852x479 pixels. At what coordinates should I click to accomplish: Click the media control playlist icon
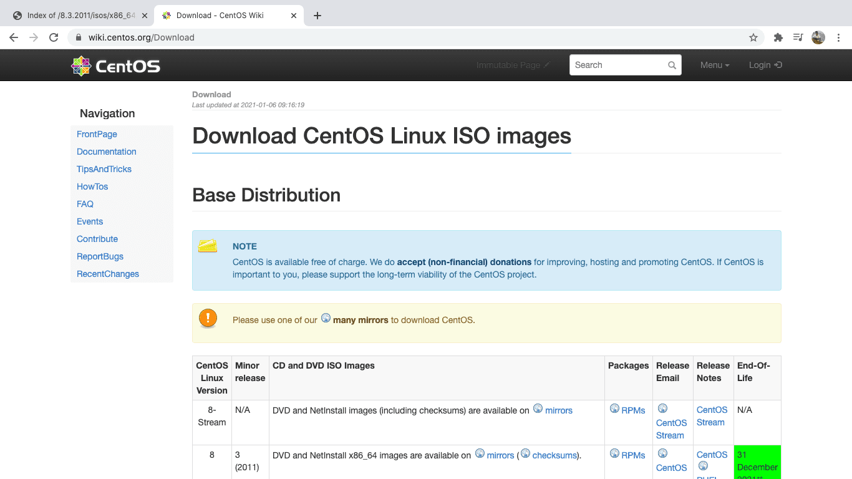[x=798, y=37]
